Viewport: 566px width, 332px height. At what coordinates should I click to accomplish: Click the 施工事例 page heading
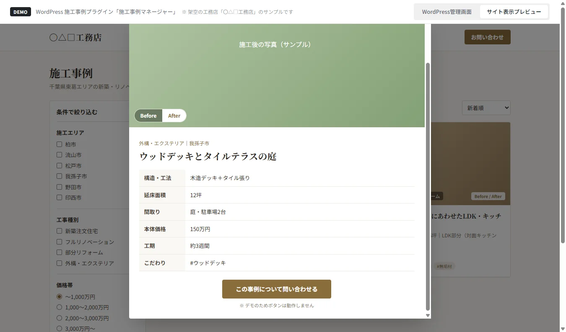point(71,73)
